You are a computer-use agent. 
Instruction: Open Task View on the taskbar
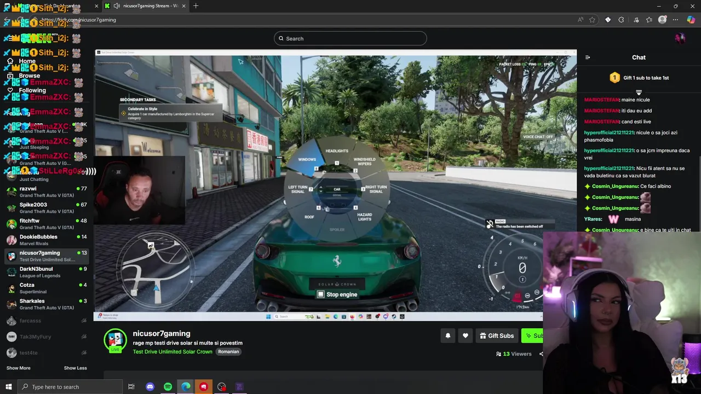tap(131, 387)
